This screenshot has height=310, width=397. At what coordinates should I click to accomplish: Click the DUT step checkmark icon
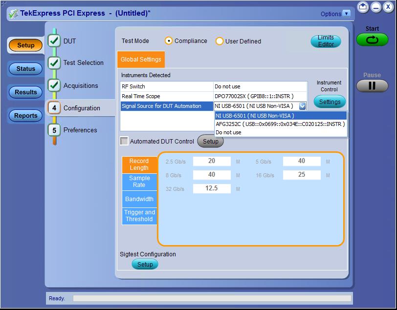tap(54, 41)
